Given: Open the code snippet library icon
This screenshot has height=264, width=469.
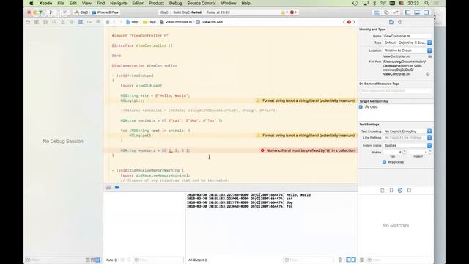Looking at the screenshot, I should [x=391, y=191].
